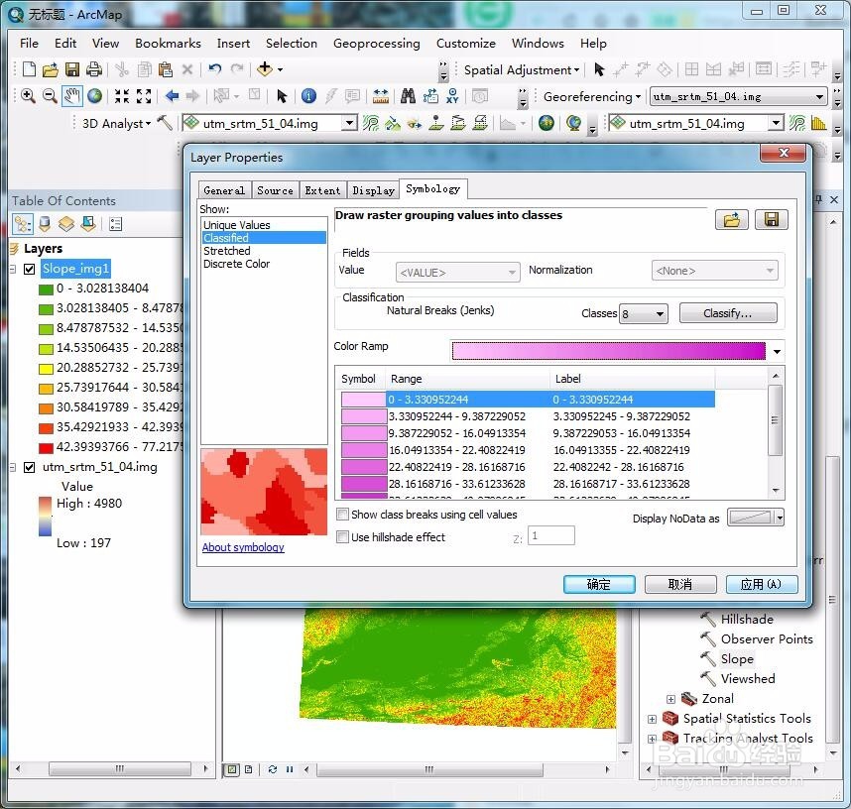Screen dimensions: 851x809
Task: Click the Classify... button
Action: click(728, 313)
